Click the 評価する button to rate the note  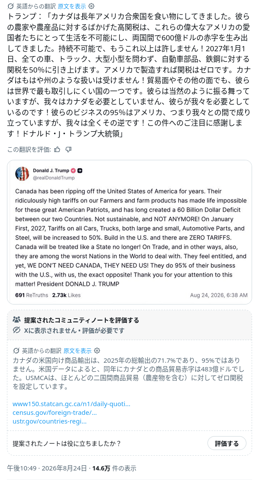tap(227, 443)
